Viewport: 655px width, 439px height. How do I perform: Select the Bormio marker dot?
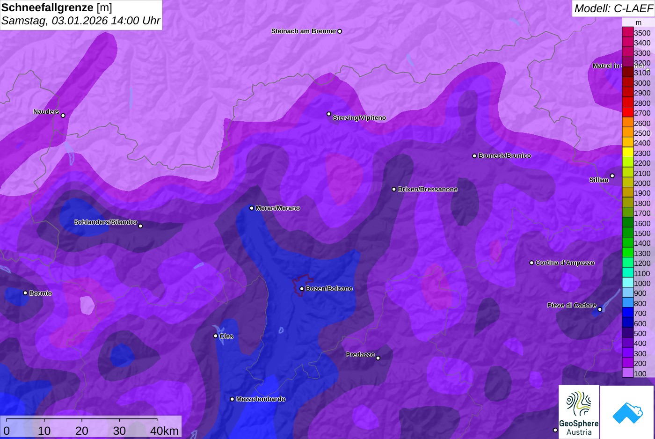click(25, 293)
